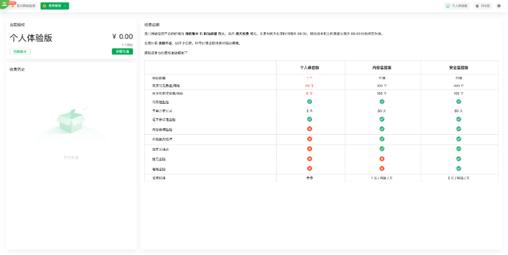Screen dimensions: 508x255
Task: Click the 可用性监控 row label
Action: click(161, 102)
